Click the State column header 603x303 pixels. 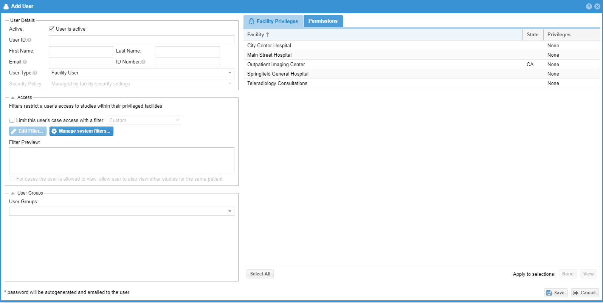[x=533, y=34]
